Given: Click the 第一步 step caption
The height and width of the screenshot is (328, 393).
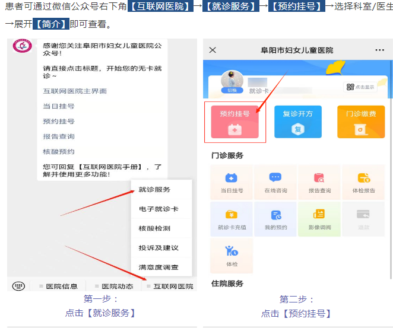Looking at the screenshot, I should point(100,299).
